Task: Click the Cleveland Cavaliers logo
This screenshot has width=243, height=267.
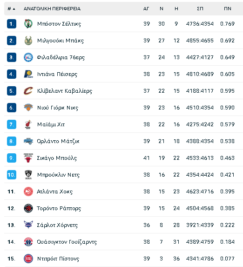Action: click(28, 91)
